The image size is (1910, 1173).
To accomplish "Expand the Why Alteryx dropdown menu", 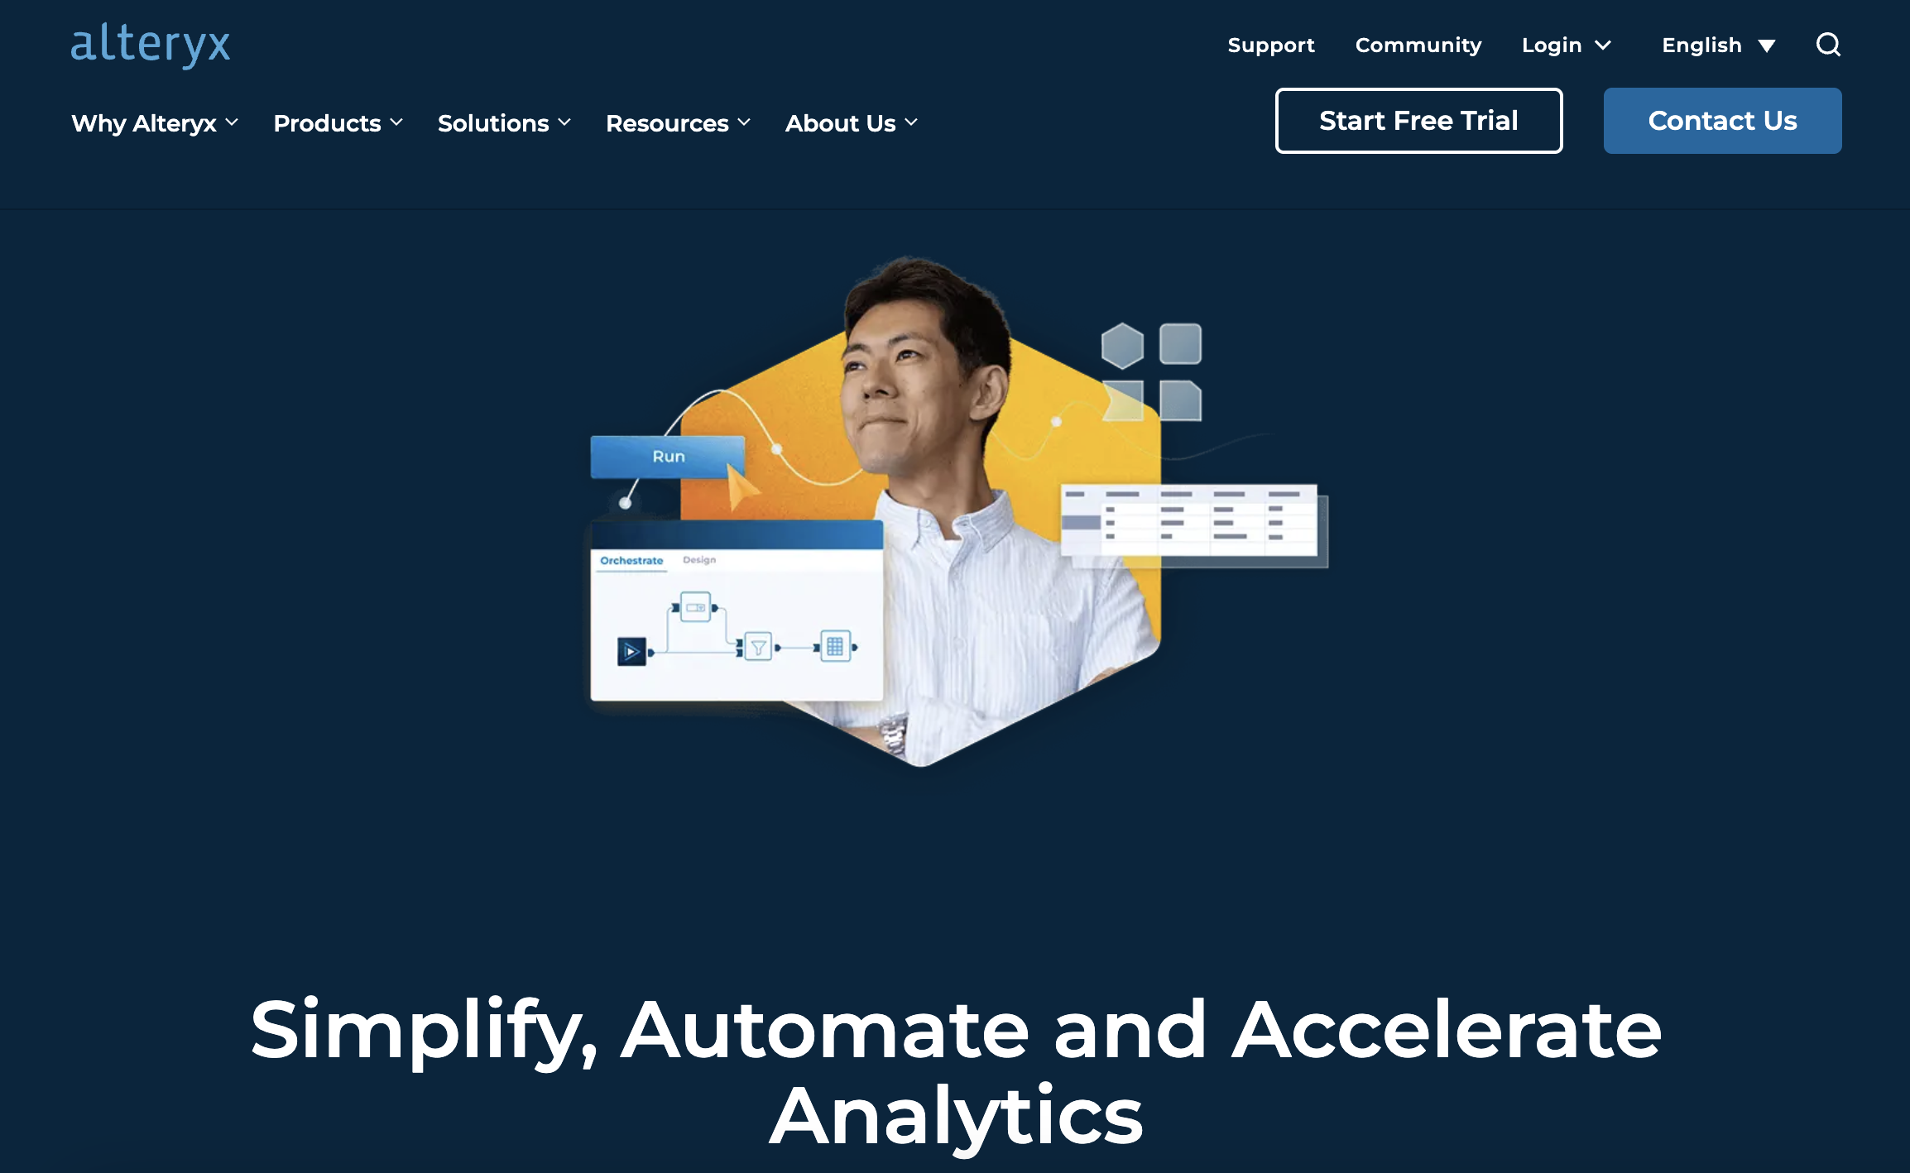I will pyautogui.click(x=153, y=122).
